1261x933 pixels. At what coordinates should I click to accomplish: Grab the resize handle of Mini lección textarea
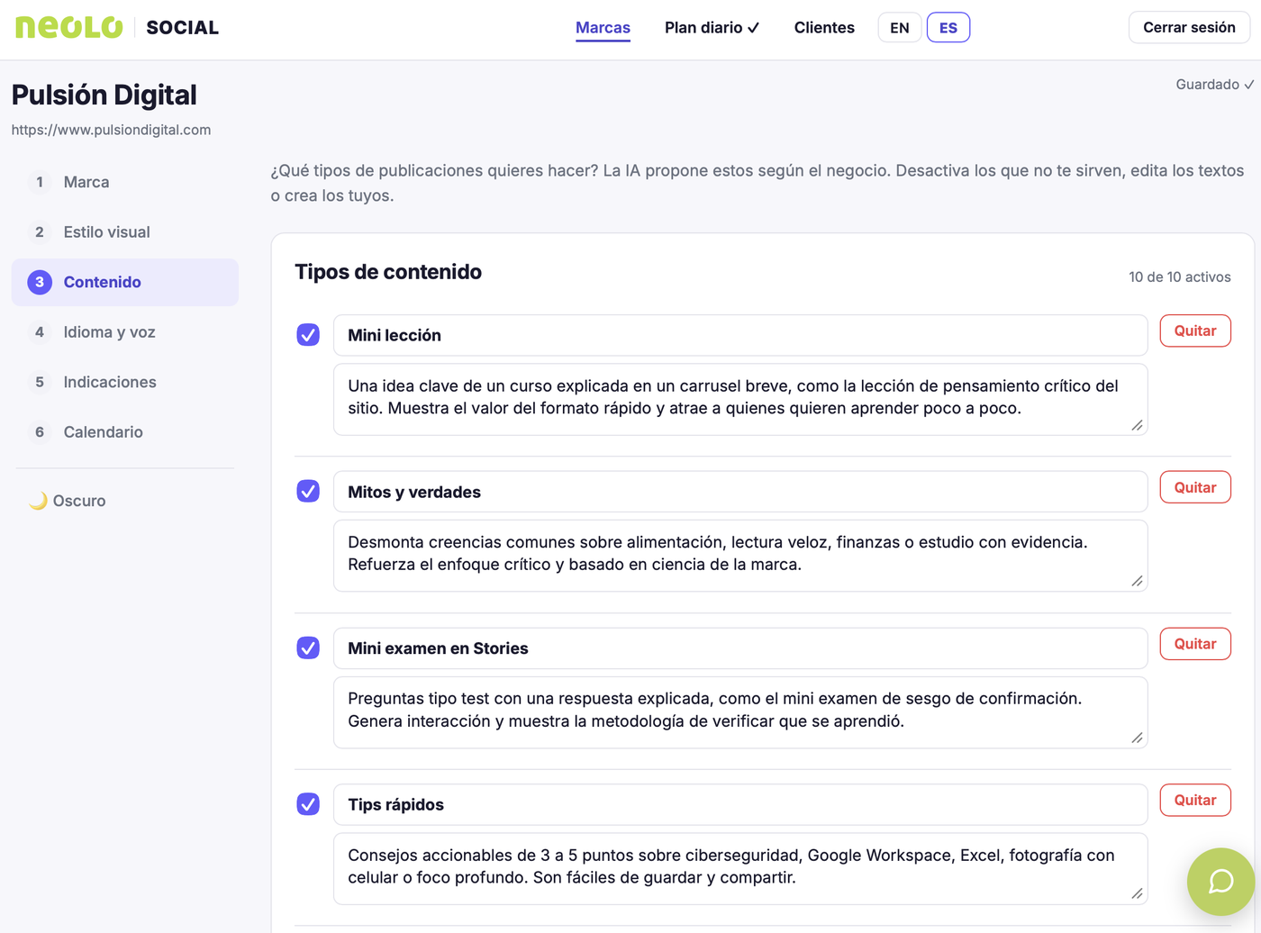1138,425
